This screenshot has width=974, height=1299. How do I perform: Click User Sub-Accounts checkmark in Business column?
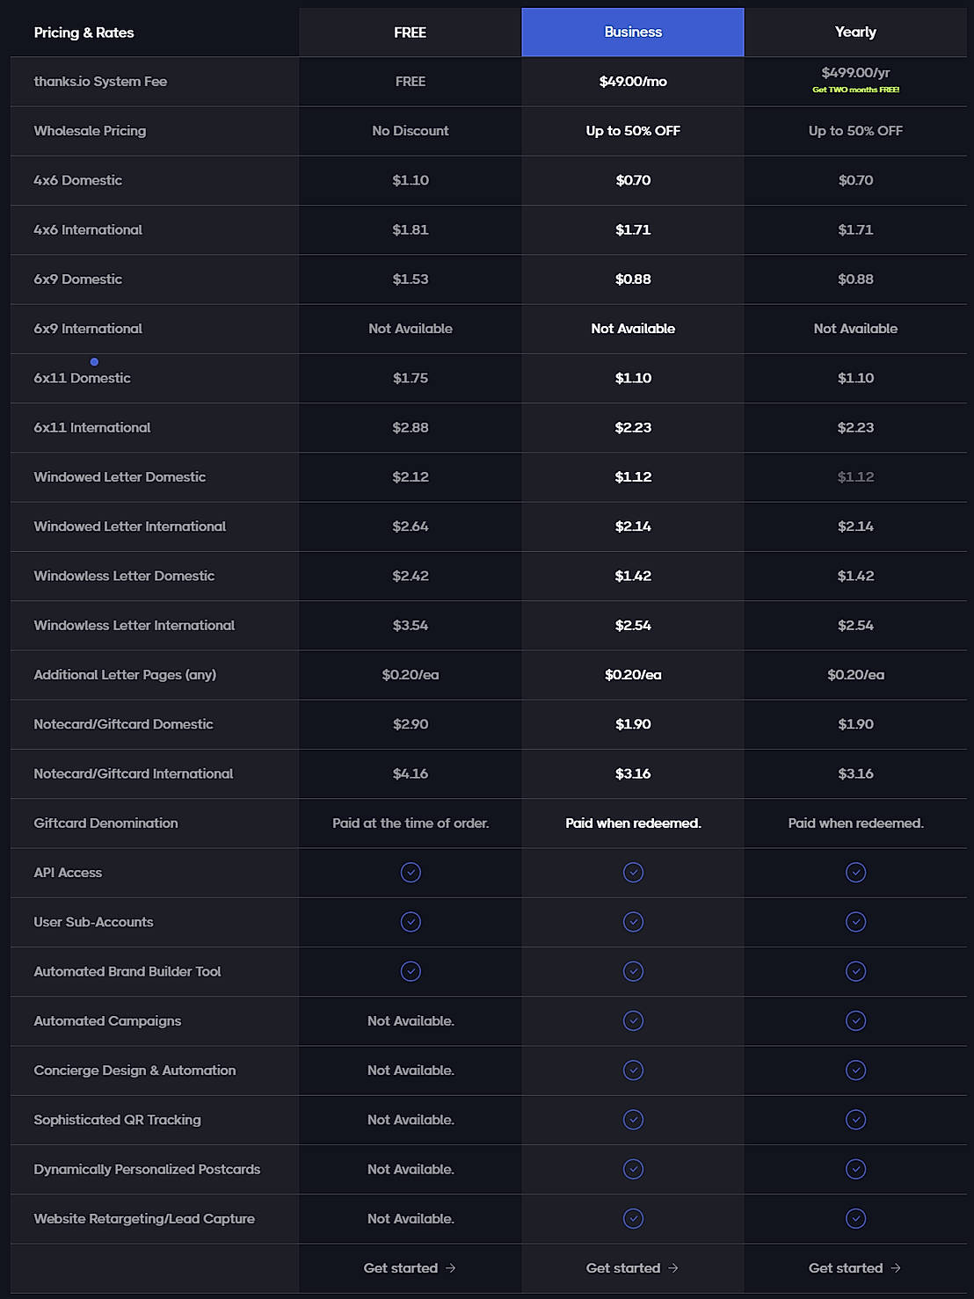633,922
